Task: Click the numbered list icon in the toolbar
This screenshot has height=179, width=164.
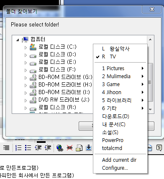Action: pyautogui.click(x=18, y=147)
